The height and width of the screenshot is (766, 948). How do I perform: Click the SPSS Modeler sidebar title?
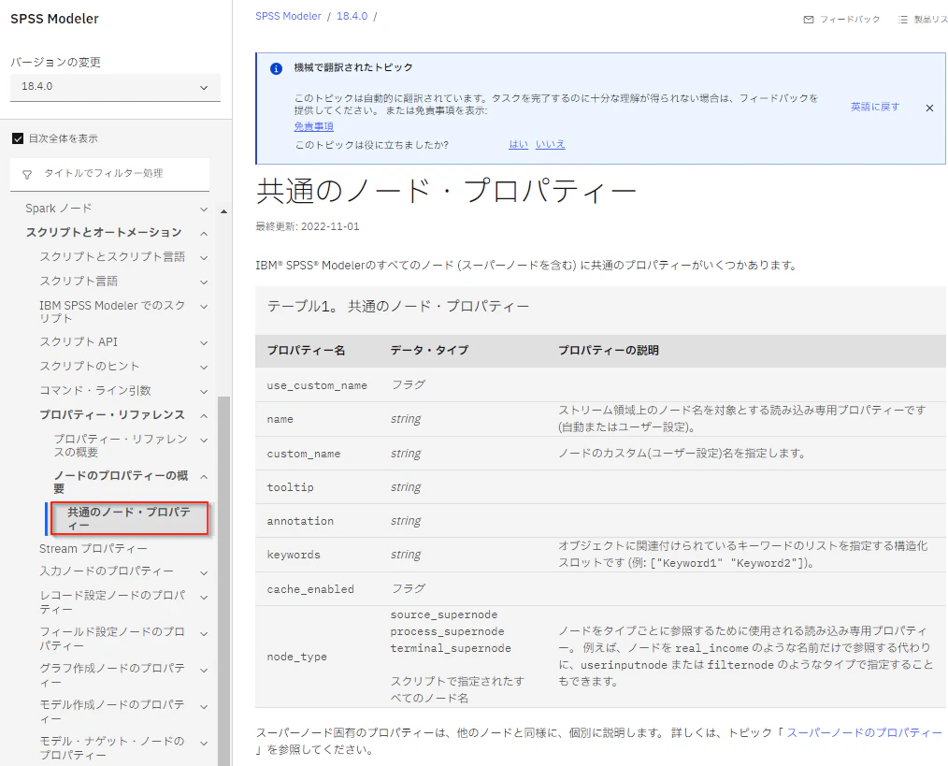click(54, 19)
